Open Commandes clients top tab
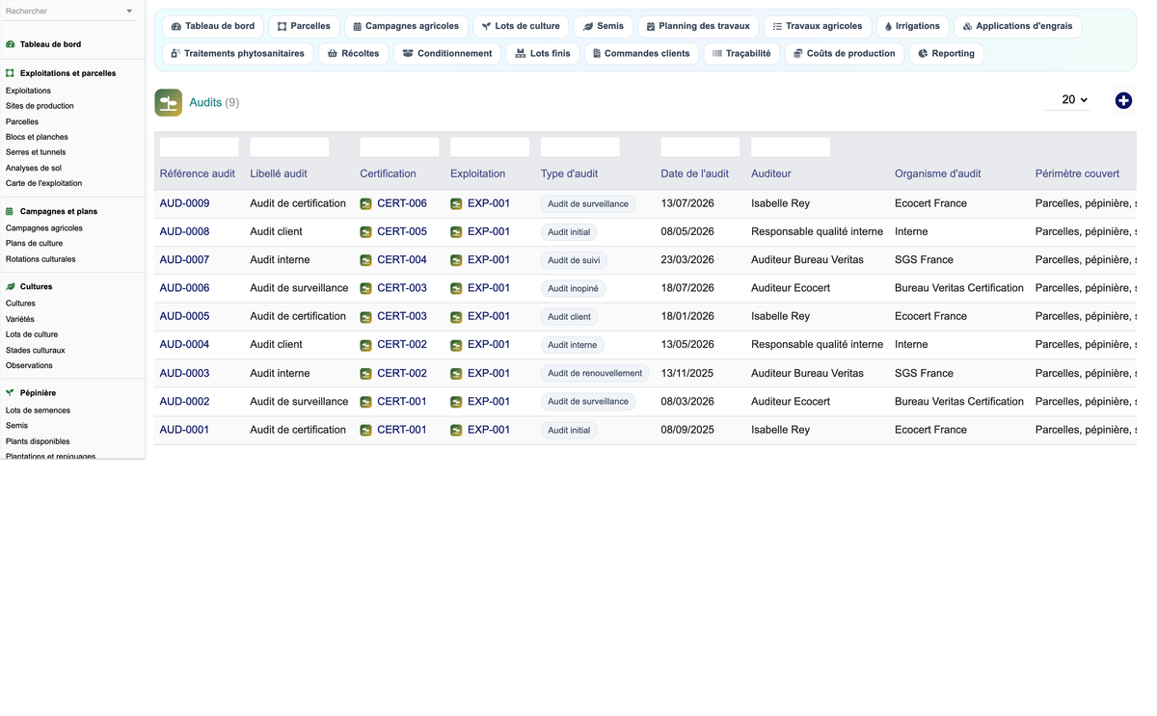Image resolution: width=1157 pixels, height=716 pixels. point(641,53)
